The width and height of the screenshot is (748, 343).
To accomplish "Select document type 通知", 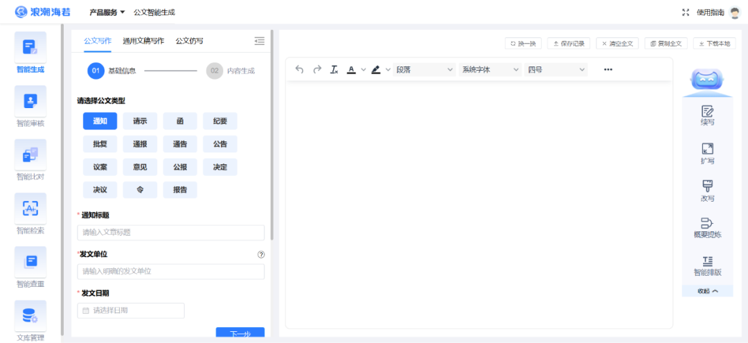I will (x=100, y=121).
